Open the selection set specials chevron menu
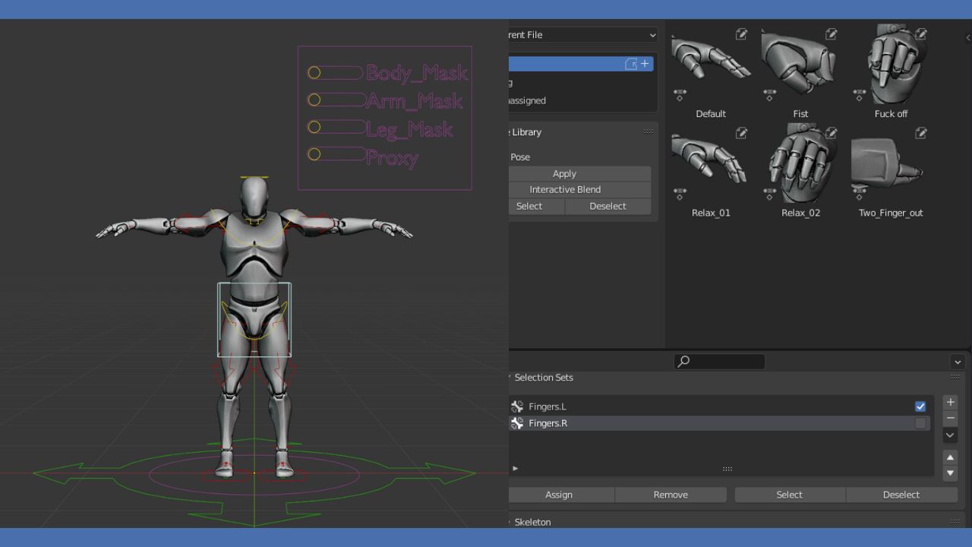 (x=950, y=435)
